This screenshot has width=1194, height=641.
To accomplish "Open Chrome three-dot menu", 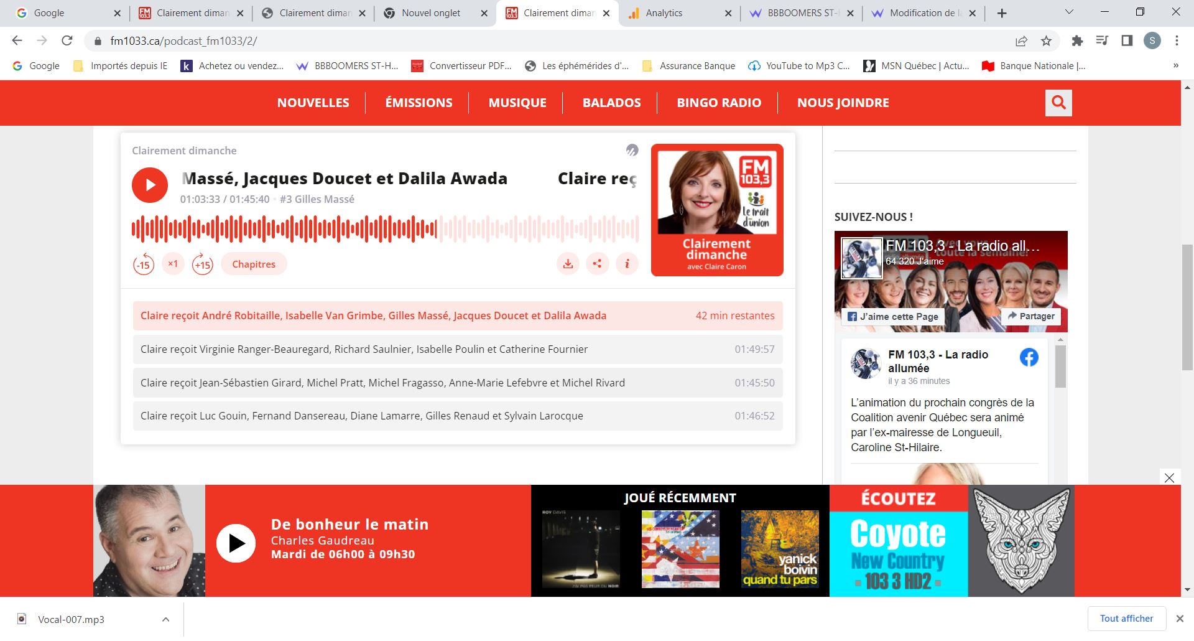I will [1177, 41].
